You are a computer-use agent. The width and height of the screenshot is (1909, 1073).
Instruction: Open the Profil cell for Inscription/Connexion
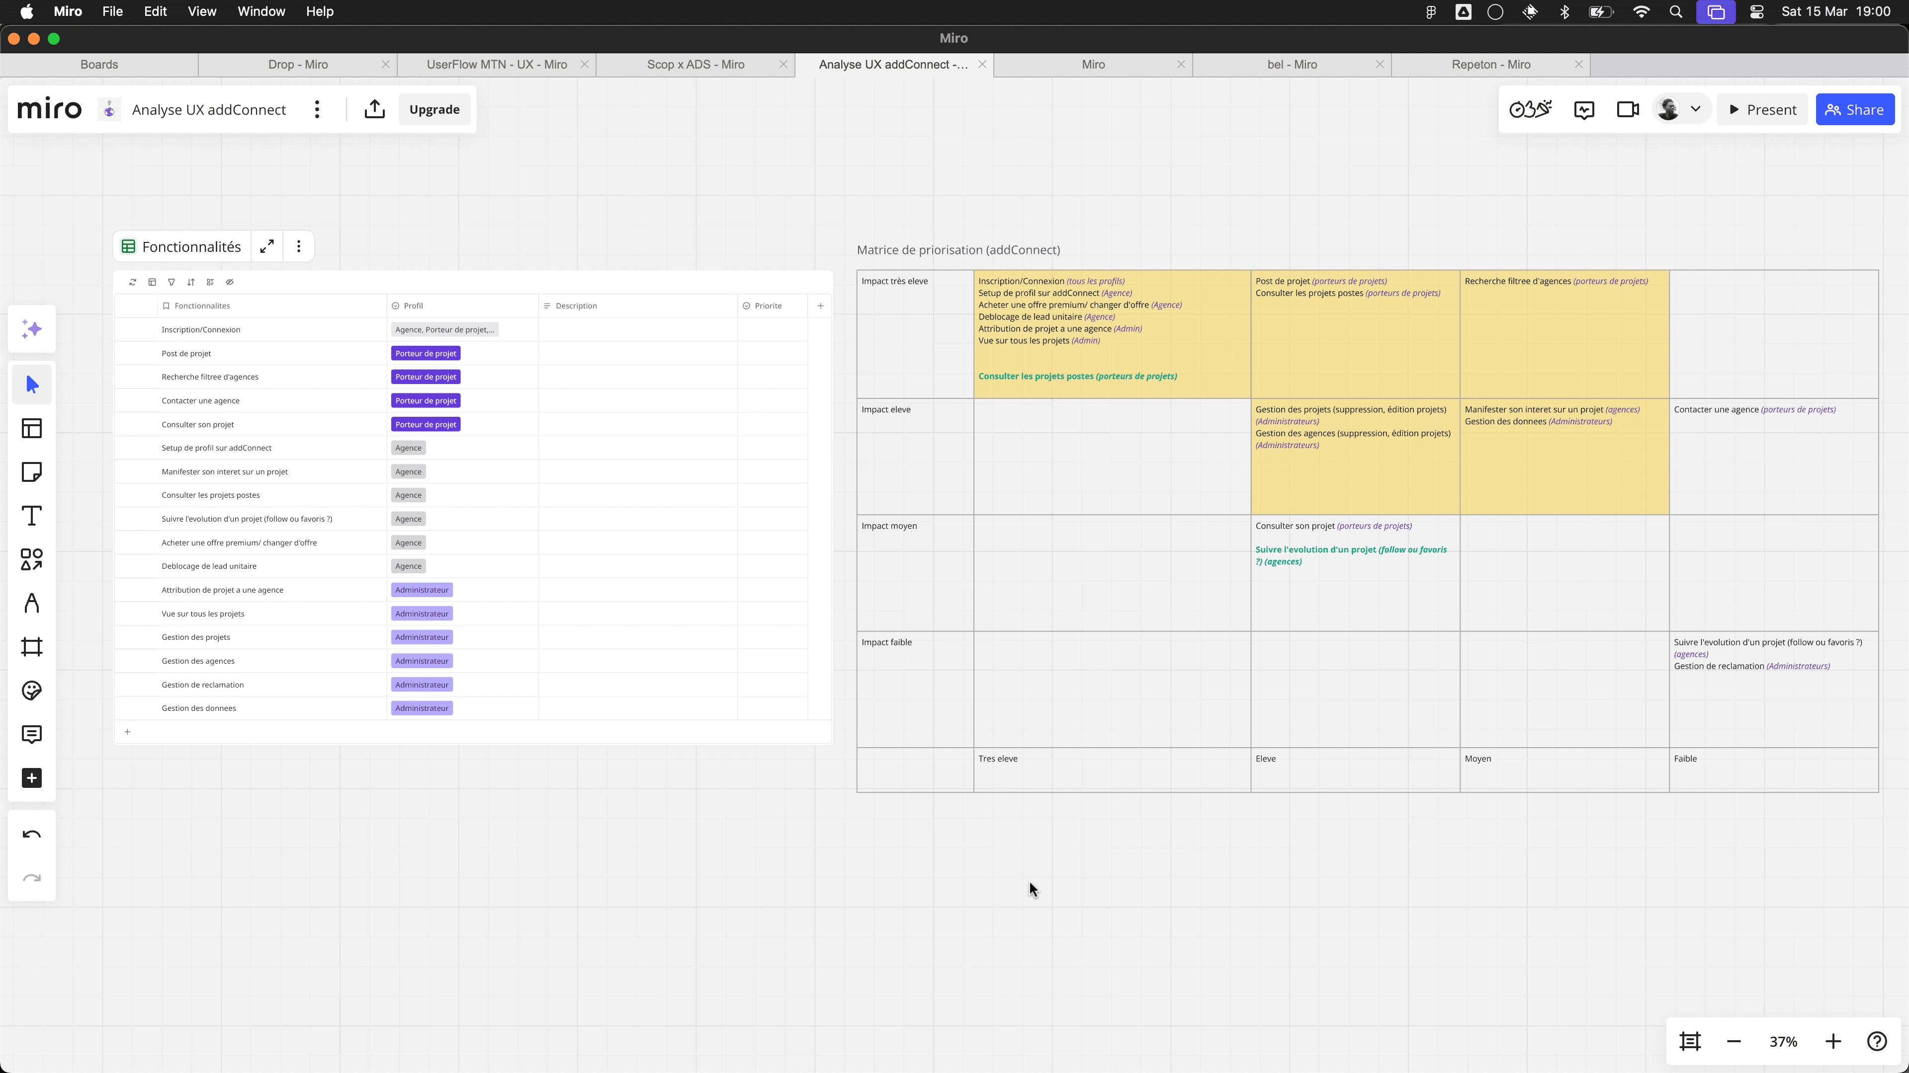tap(444, 329)
